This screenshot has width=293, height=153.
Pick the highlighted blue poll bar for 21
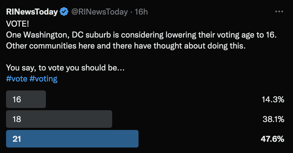click(72, 139)
